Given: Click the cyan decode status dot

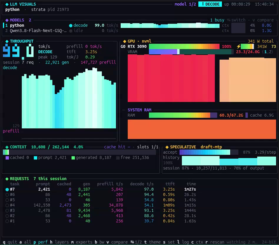Looking at the screenshot, I should click(x=71, y=26).
